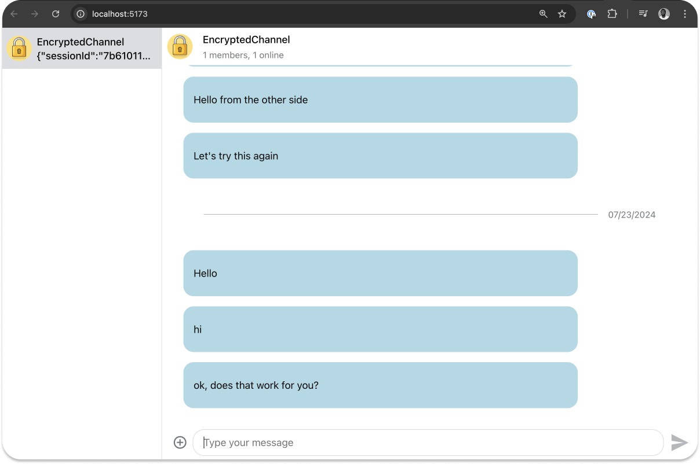Open attachment menu with plus icon
Screen dimensions: 700x464
click(180, 443)
